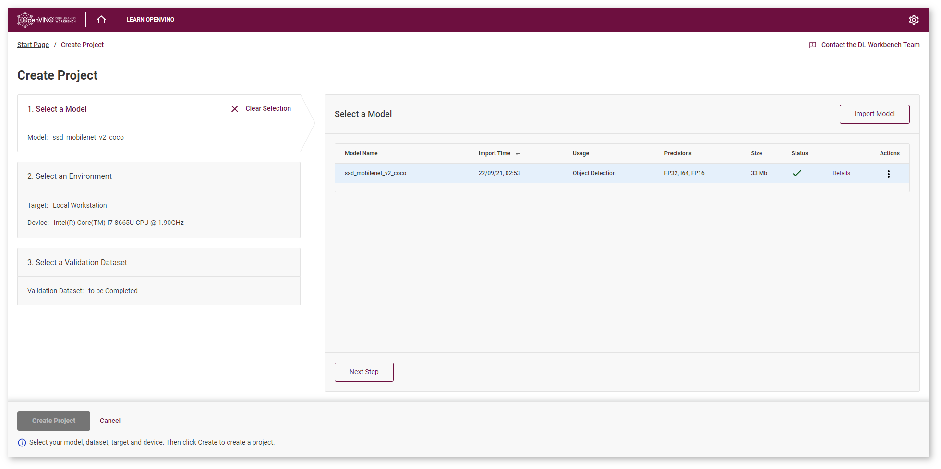Click the X icon beside Clear Selection
Viewport: 941px width, 469px height.
(x=235, y=109)
